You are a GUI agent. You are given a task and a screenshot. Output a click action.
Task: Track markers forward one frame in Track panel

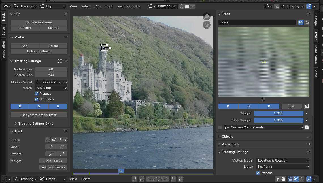59,140
